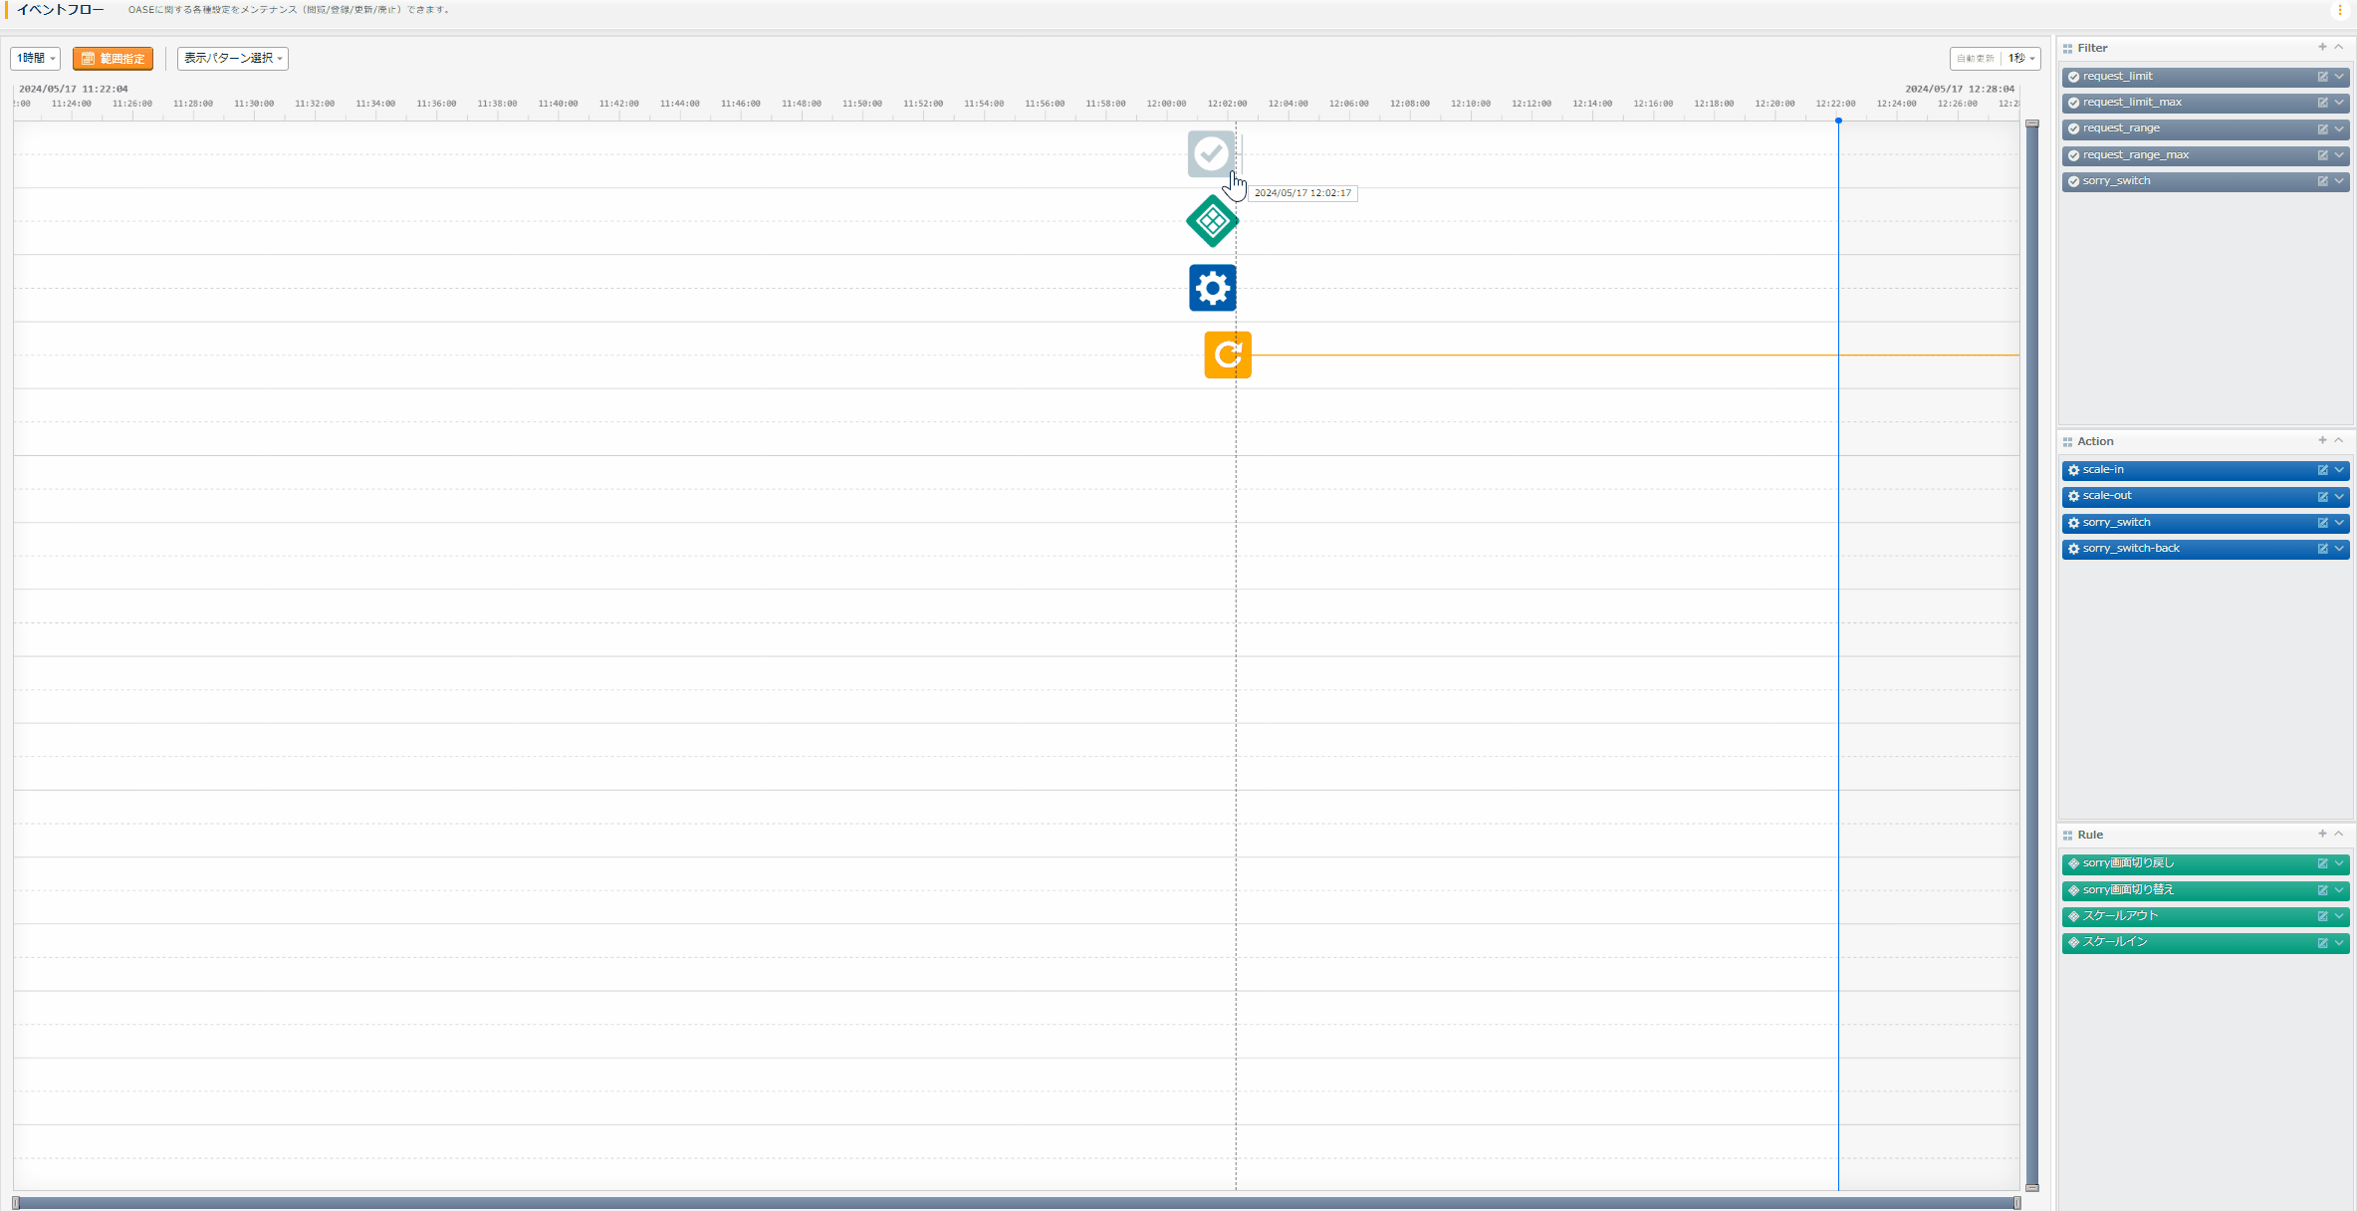The width and height of the screenshot is (2357, 1211).
Task: Collapse the Action panel
Action: coord(2339,440)
